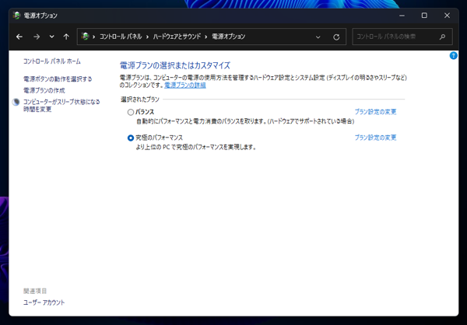Click description より上位の PC で究極のパフォーマンスを実現します

point(196,147)
